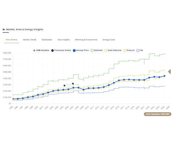
Task: Click the AVM valuation diamond marker at chart edge
Action: (170, 72)
